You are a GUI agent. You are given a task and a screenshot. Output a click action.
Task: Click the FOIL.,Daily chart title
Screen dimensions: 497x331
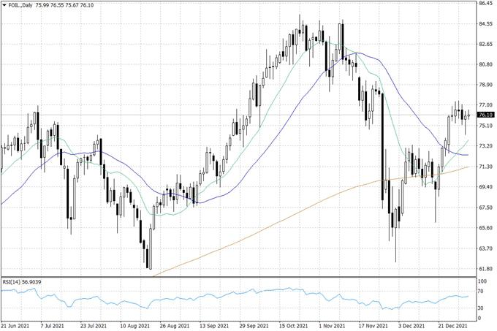point(21,6)
